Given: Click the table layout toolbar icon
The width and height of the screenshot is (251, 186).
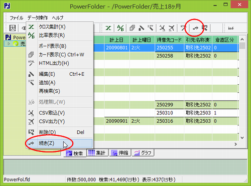Looking at the screenshot, I should (x=13, y=28).
